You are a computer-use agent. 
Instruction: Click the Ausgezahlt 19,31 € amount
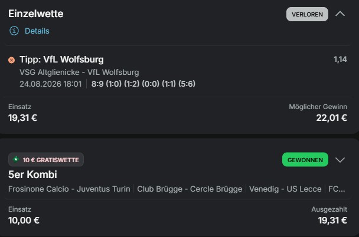pos(332,220)
